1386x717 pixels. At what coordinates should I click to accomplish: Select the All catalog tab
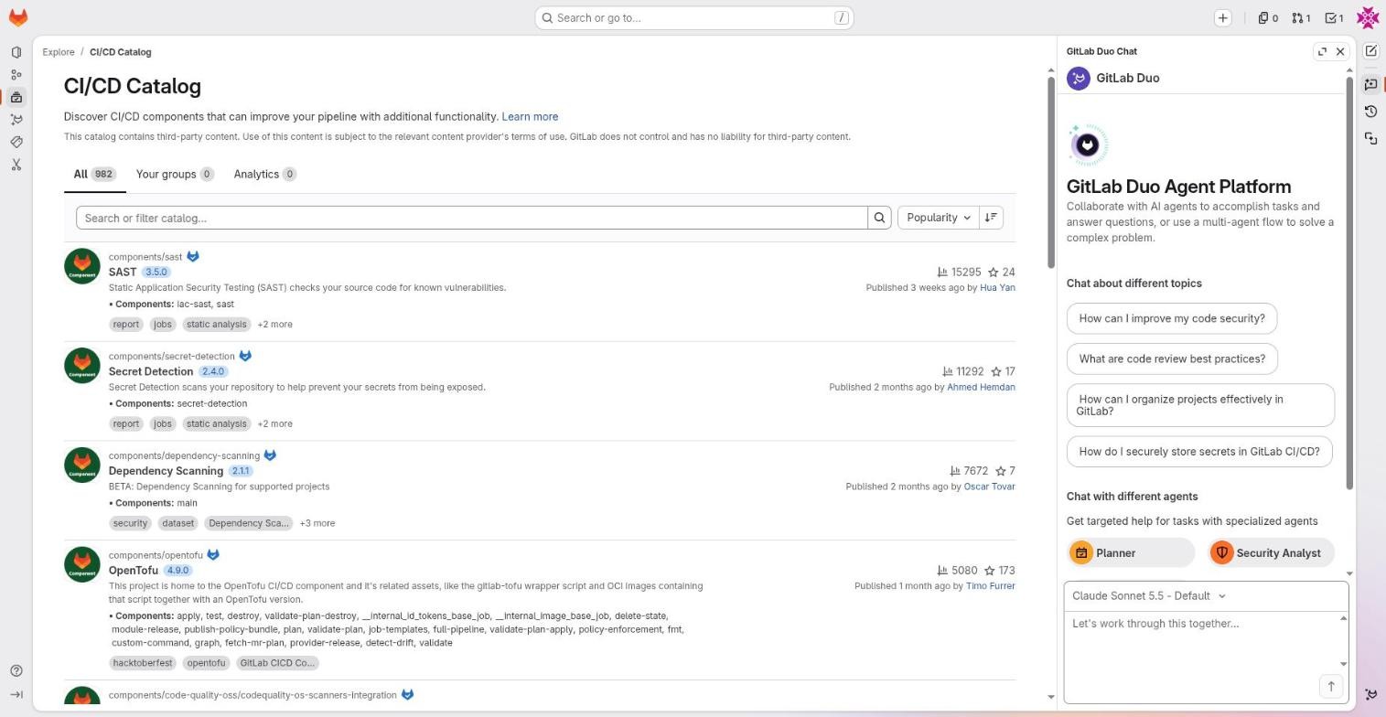94,174
